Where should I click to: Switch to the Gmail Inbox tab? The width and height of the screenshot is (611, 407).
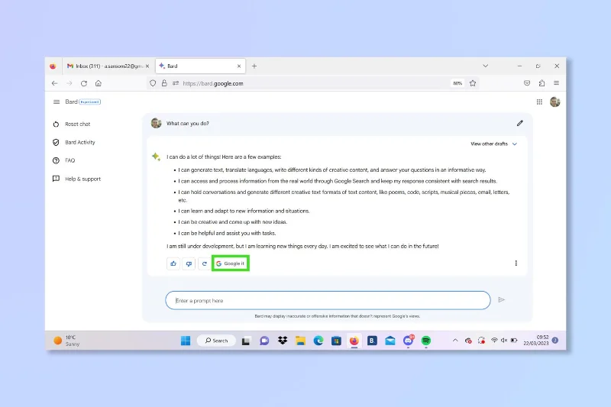[105, 66]
